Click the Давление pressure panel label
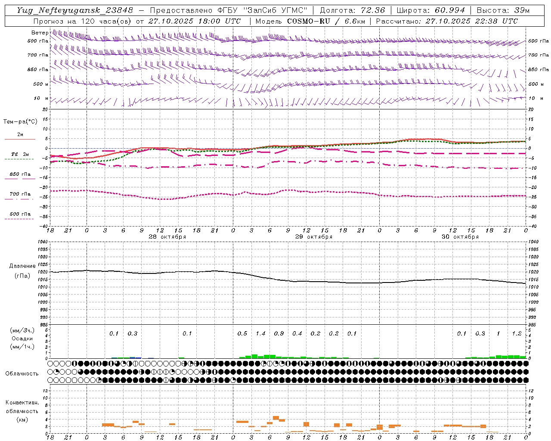 tap(22, 266)
